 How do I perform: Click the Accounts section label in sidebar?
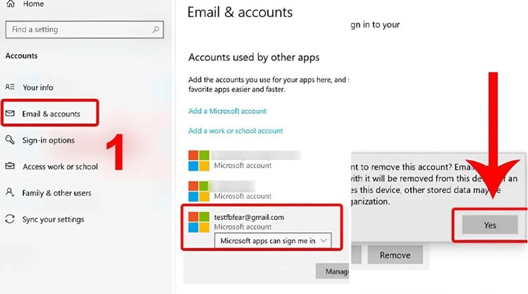click(x=21, y=56)
